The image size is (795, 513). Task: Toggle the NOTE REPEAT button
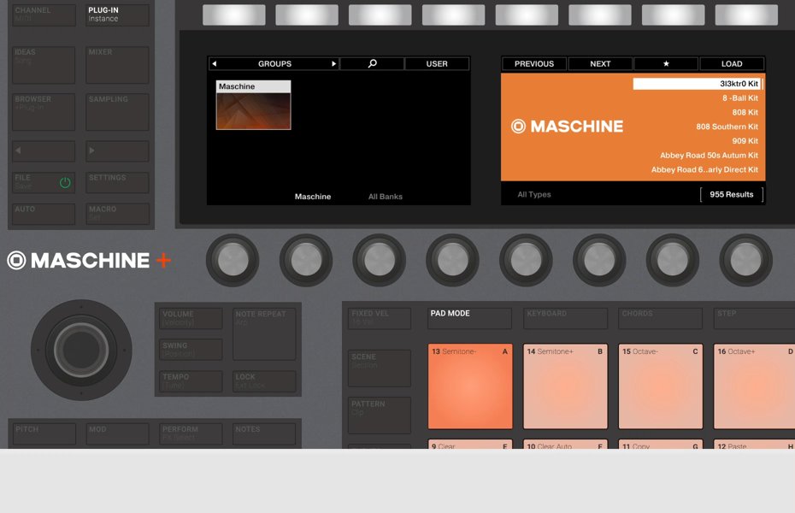(x=264, y=333)
